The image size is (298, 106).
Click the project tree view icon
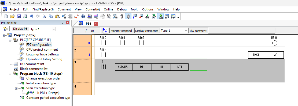[x=6, y=29]
